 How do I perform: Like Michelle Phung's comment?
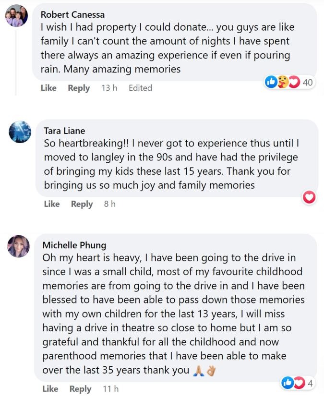tap(50, 388)
